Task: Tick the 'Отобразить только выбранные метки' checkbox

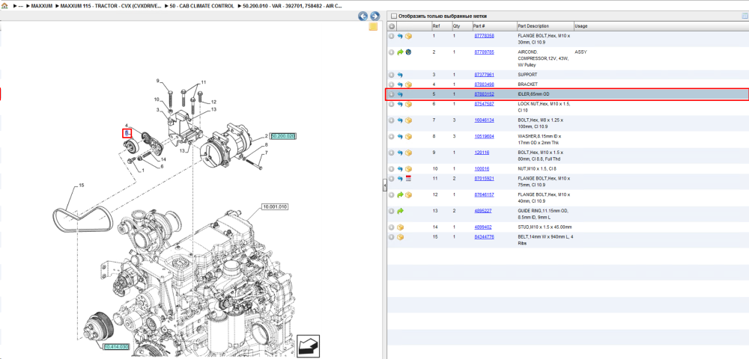Action: [393, 16]
